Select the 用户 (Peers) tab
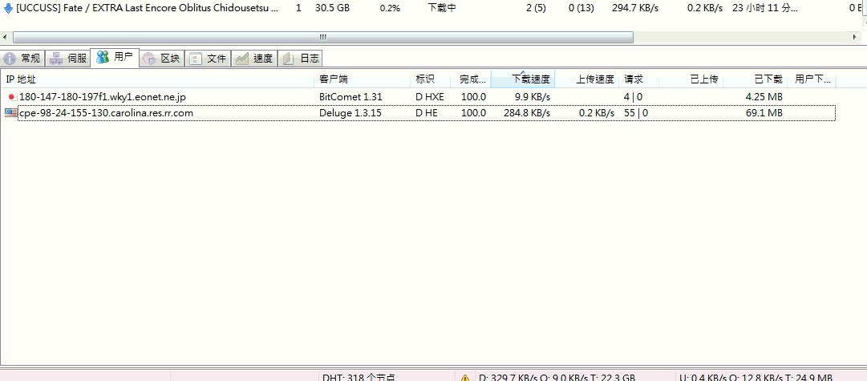This screenshot has width=867, height=381. (115, 57)
